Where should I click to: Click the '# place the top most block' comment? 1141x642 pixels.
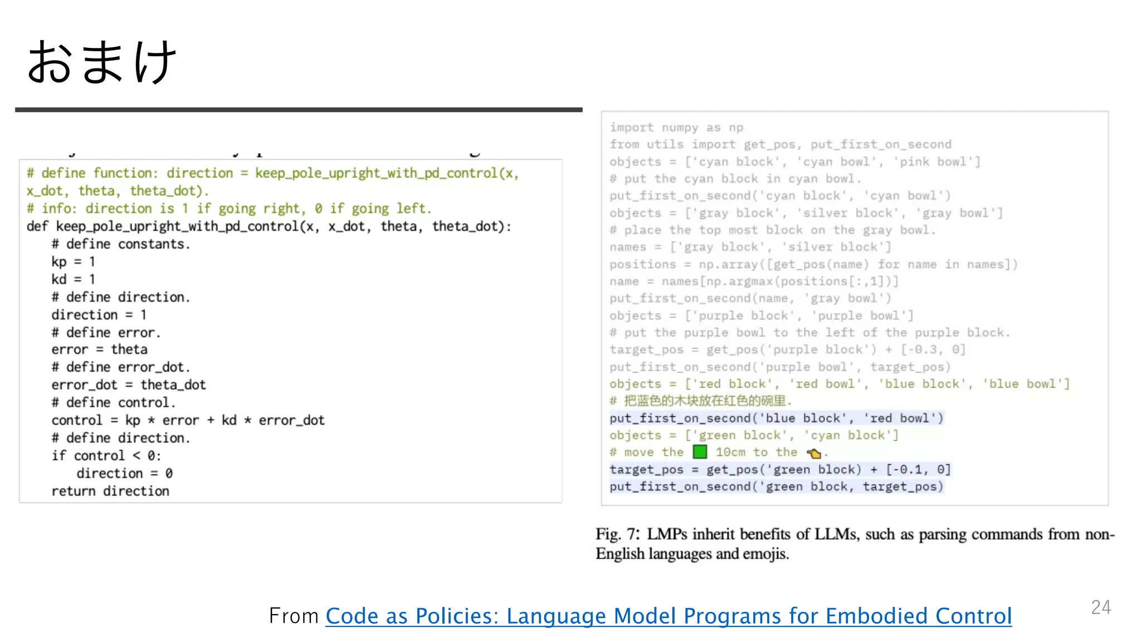[773, 230]
